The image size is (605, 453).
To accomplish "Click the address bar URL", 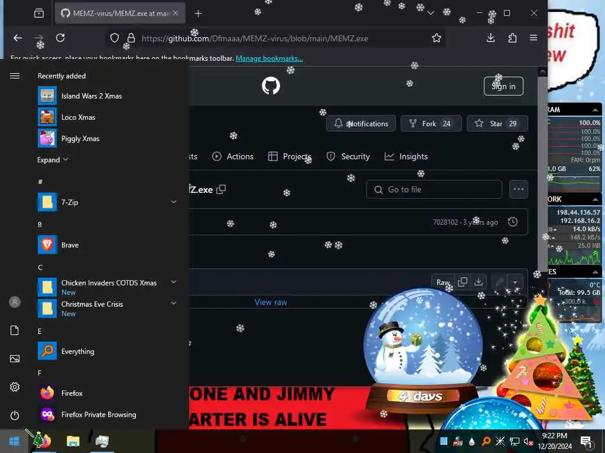I will click(255, 38).
